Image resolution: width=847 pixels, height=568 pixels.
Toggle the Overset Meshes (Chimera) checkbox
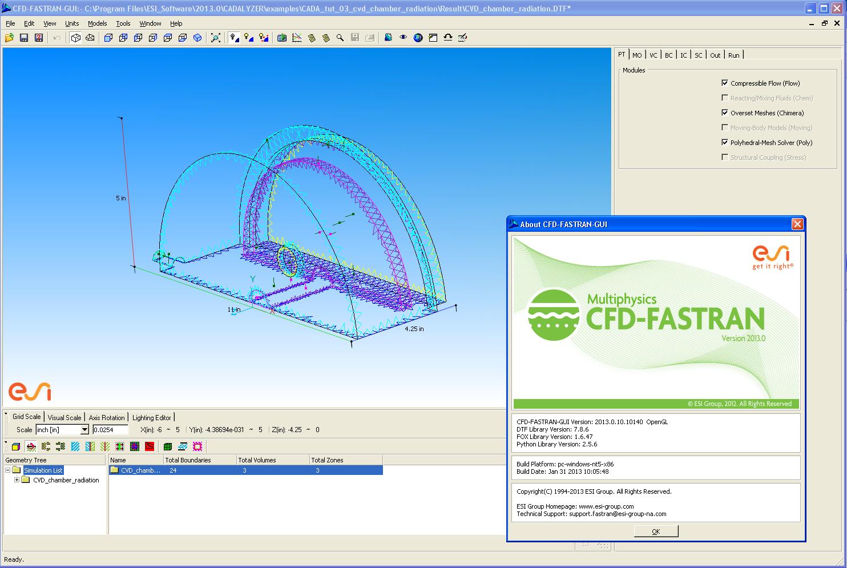pyautogui.click(x=725, y=112)
